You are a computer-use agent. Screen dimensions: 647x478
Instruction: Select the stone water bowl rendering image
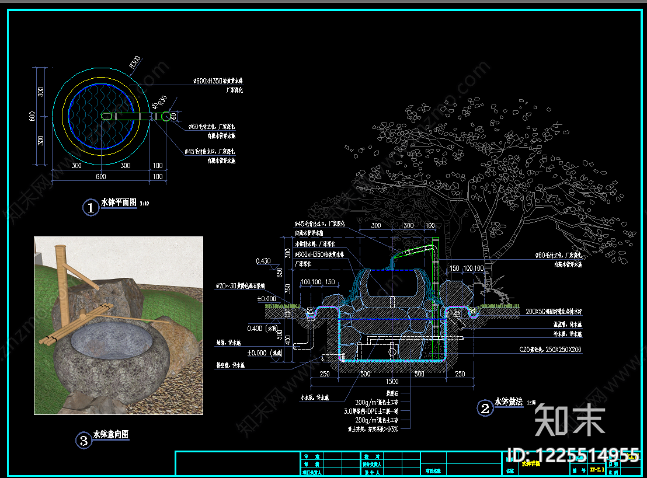(x=119, y=326)
